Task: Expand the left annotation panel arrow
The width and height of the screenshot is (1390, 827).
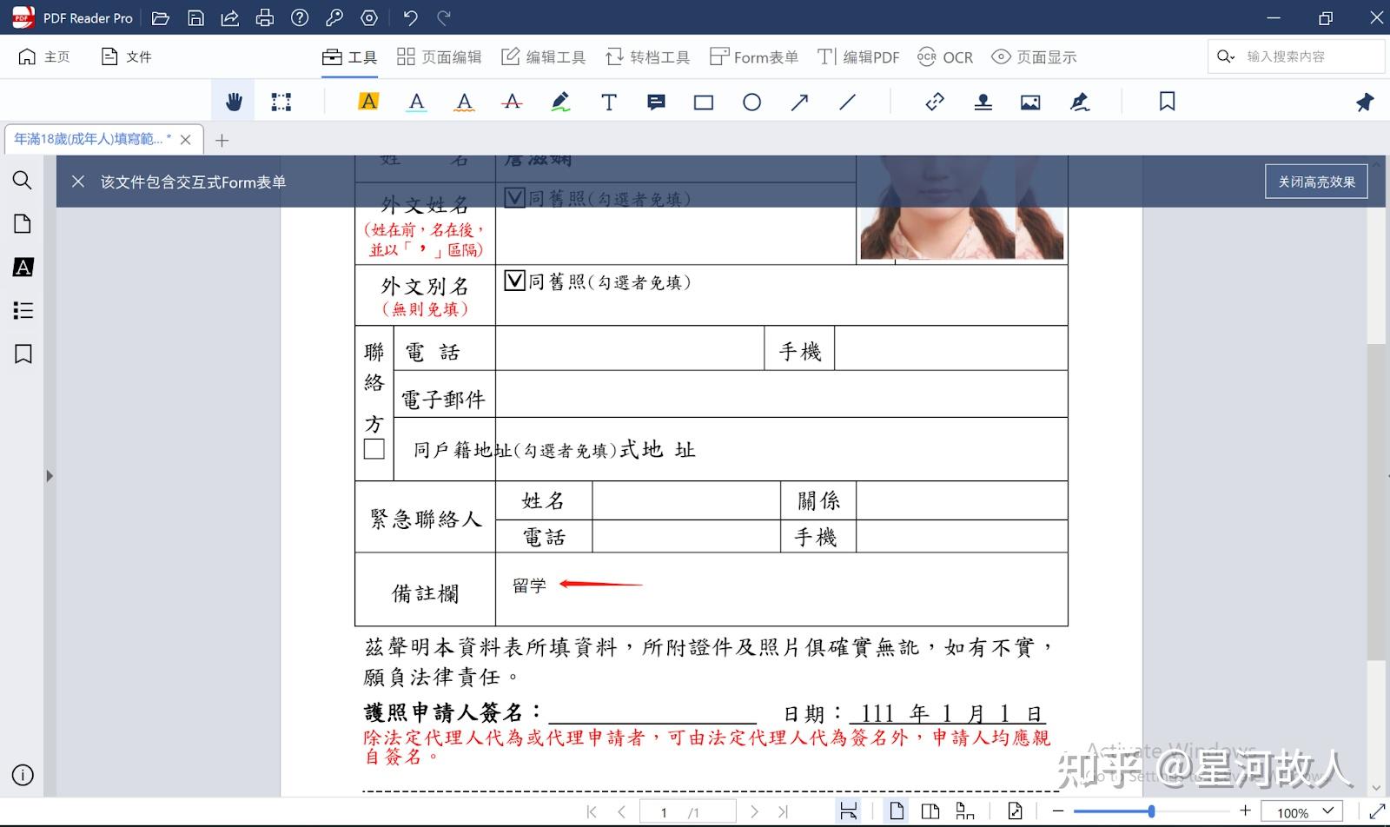Action: [x=50, y=475]
